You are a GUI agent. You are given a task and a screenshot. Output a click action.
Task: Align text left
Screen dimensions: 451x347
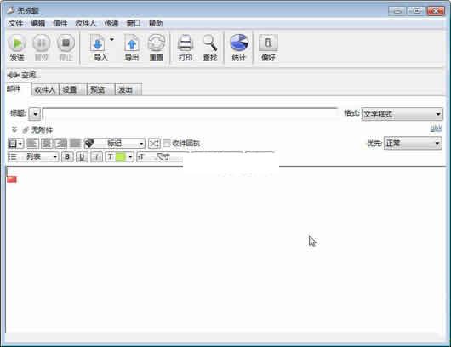click(32, 143)
